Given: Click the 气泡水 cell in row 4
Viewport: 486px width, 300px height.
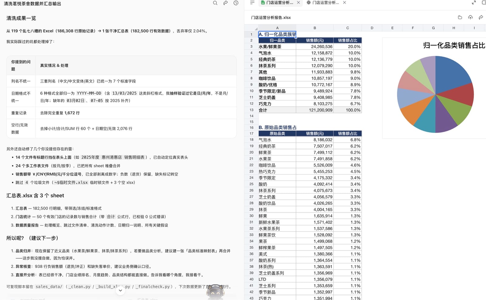Looking at the screenshot, I should tap(277, 53).
